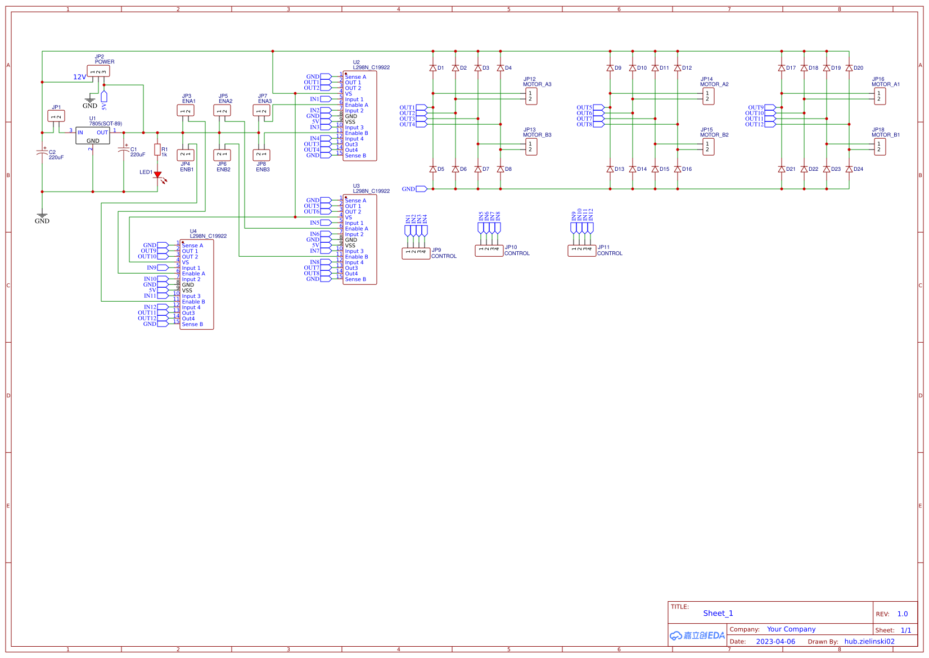Viewport: 929px width, 658px height.
Task: Select the REV 1.0 value in title block
Action: (903, 614)
